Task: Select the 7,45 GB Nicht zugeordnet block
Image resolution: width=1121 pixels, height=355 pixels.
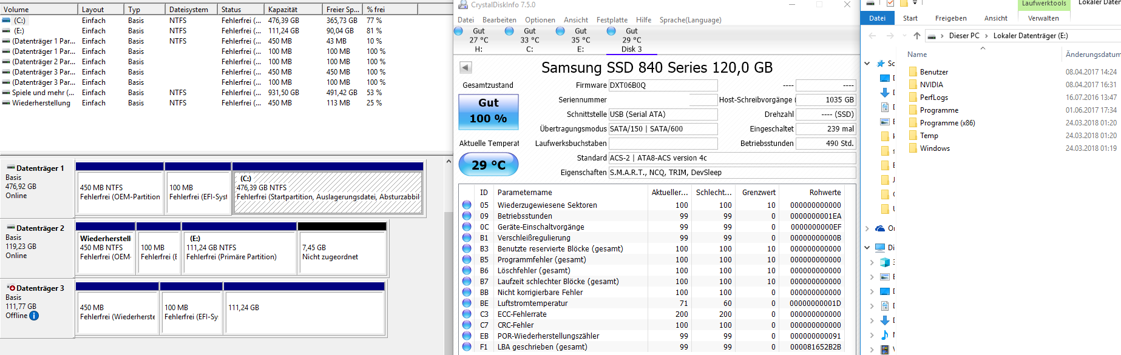Action: click(x=342, y=252)
